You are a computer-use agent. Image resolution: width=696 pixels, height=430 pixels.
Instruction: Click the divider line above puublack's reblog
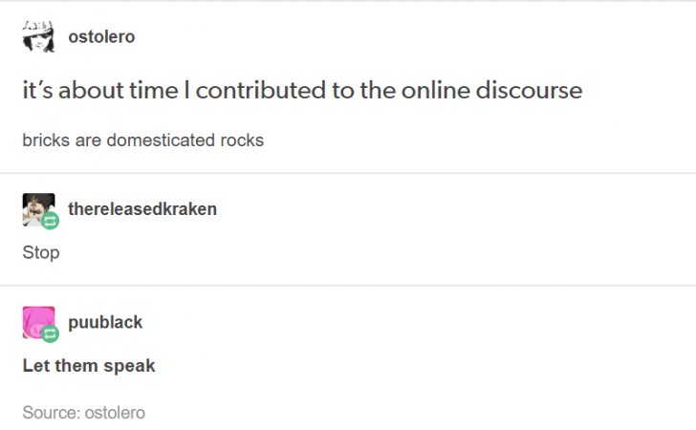pos(348,286)
